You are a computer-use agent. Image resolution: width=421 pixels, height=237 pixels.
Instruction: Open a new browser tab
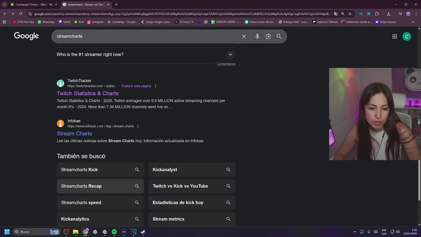pyautogui.click(x=116, y=5)
